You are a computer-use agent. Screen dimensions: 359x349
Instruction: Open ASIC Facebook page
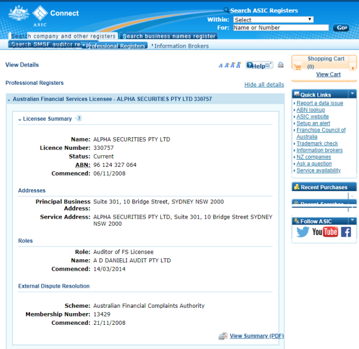pos(345,232)
